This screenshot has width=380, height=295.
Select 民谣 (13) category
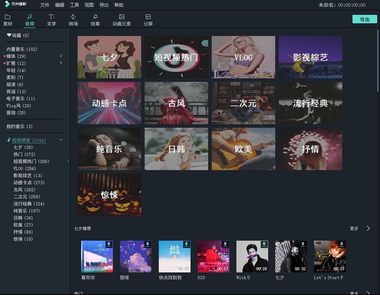(16, 91)
